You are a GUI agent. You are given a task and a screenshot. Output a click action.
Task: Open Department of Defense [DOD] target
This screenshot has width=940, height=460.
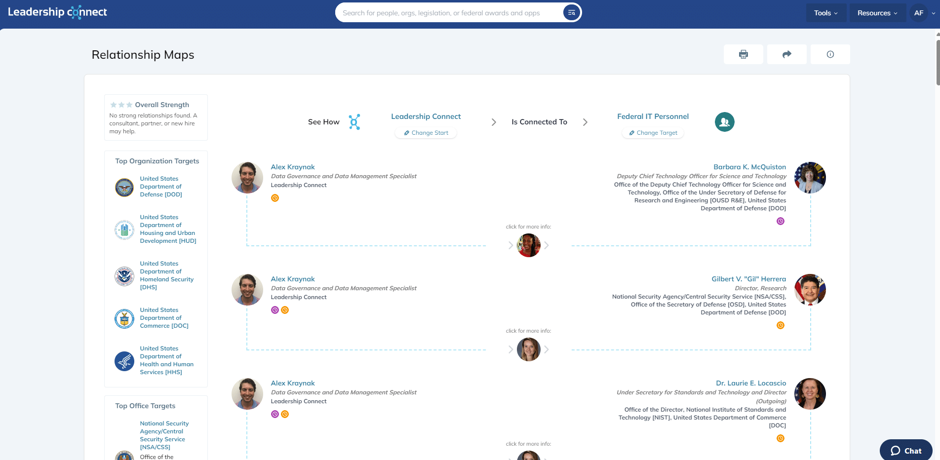pyautogui.click(x=161, y=187)
